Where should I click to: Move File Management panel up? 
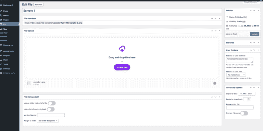tap(212, 97)
